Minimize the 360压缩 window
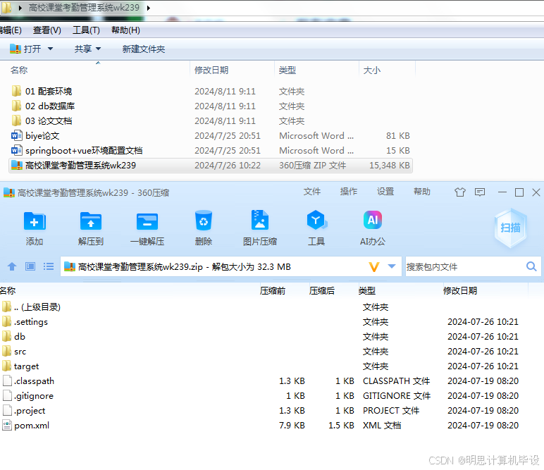The height and width of the screenshot is (470, 544). pyautogui.click(x=502, y=192)
